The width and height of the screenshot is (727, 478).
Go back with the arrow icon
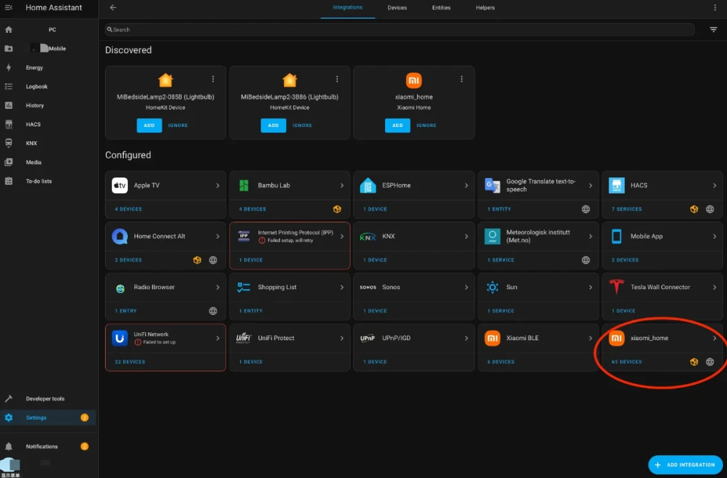pyautogui.click(x=113, y=7)
